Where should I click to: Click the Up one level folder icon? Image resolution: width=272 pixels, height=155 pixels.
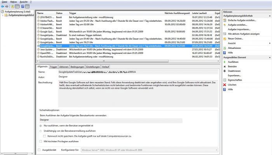12,7
